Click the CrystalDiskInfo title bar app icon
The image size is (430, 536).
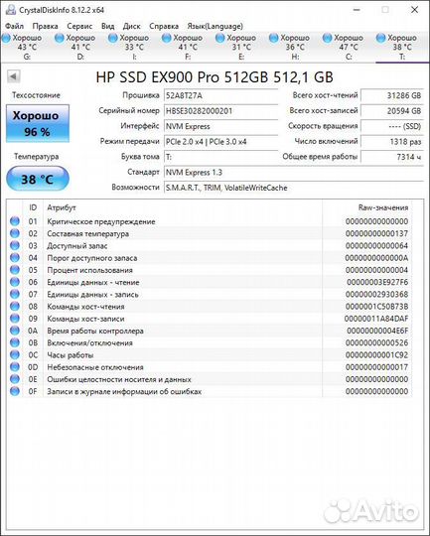point(11,10)
